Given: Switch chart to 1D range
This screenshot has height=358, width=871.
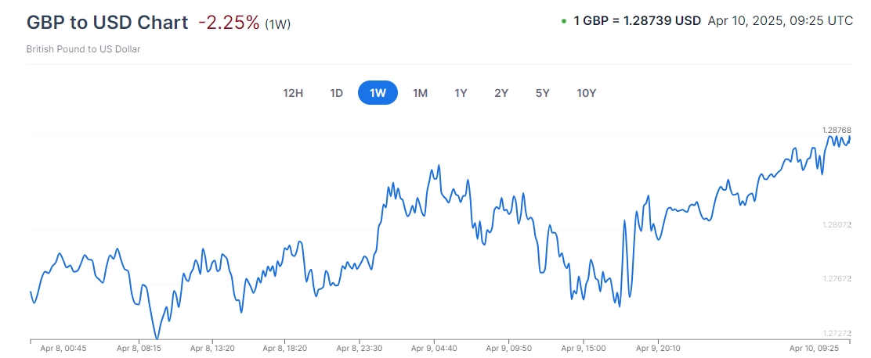Looking at the screenshot, I should tap(337, 93).
